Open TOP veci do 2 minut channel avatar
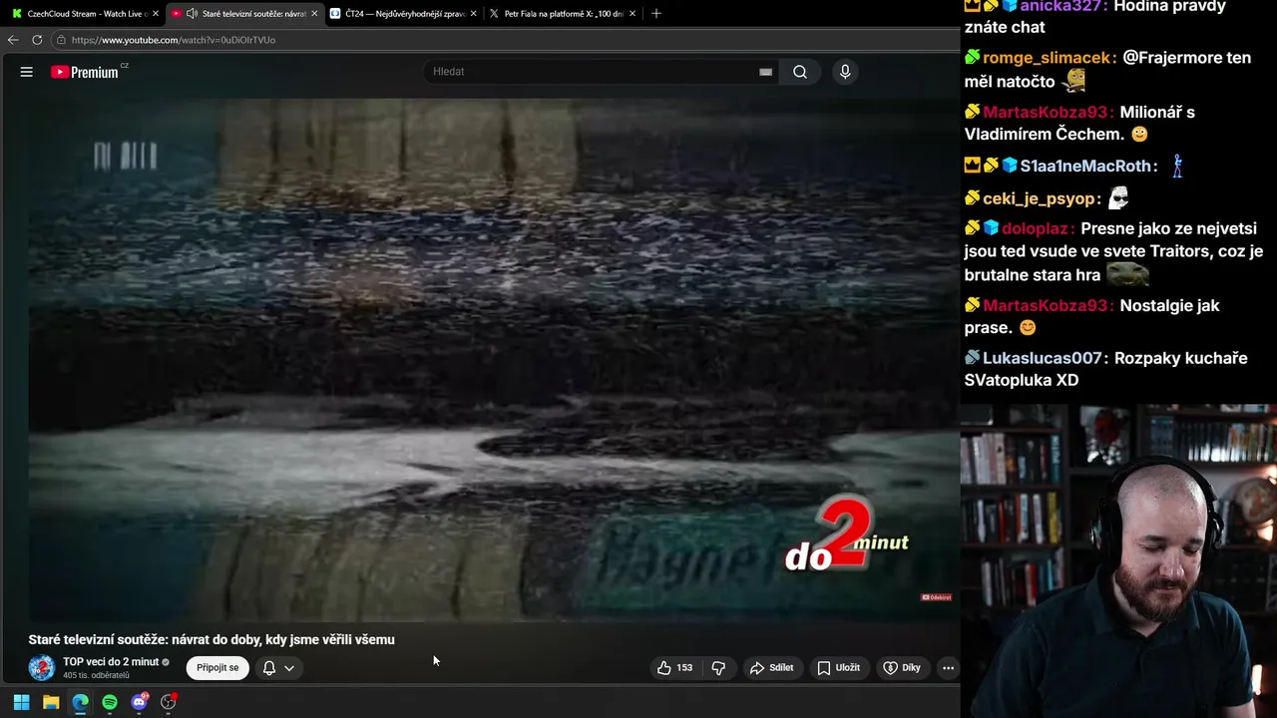This screenshot has width=1277, height=718. (42, 668)
